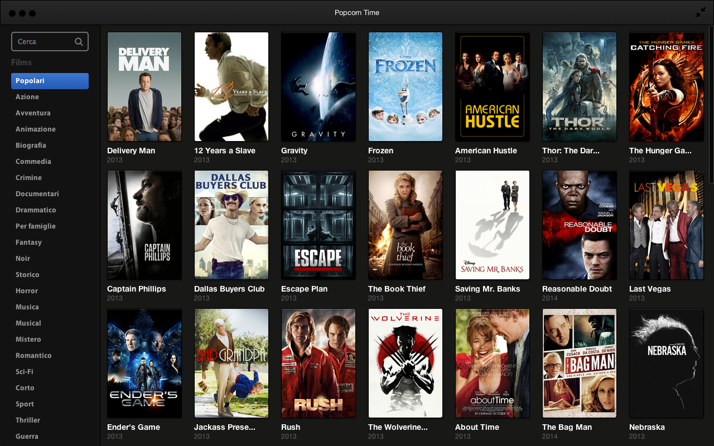Click the exit fullscreen arrows icon
Viewport: 714px width, 446px height.
701,13
